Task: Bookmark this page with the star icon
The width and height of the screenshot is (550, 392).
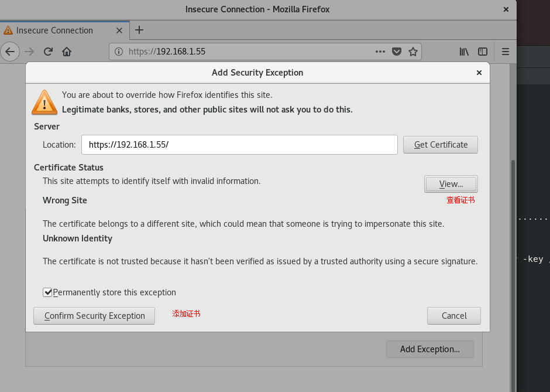Action: point(413,52)
